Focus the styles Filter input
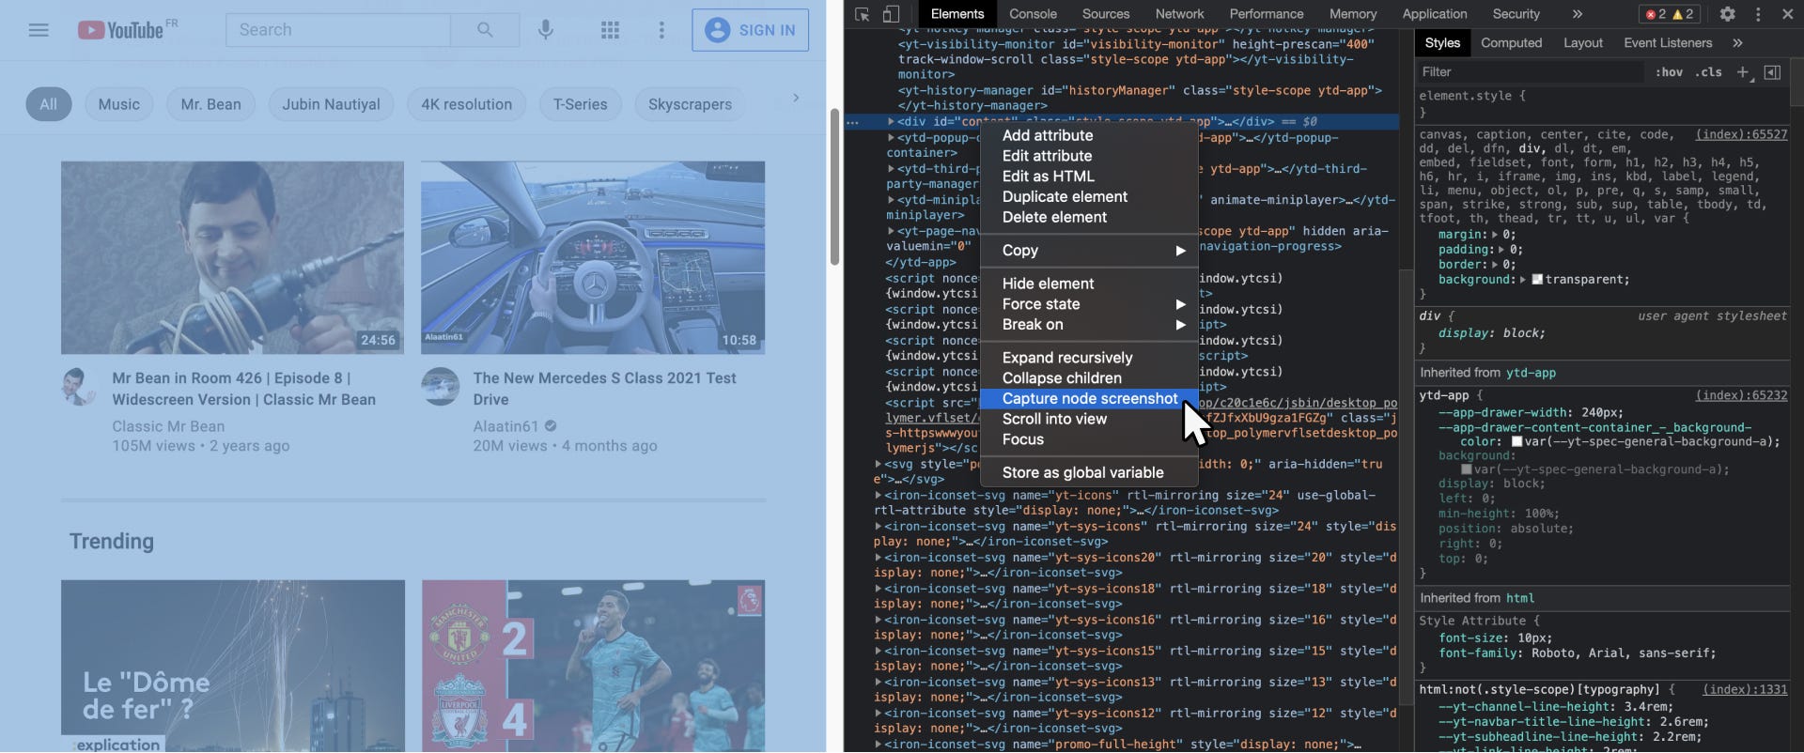Viewport: 1804px width, 753px height. pos(1532,72)
